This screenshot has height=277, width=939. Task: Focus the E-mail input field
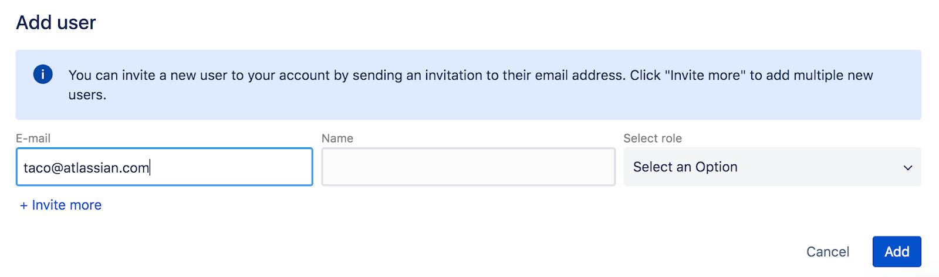[x=164, y=167]
